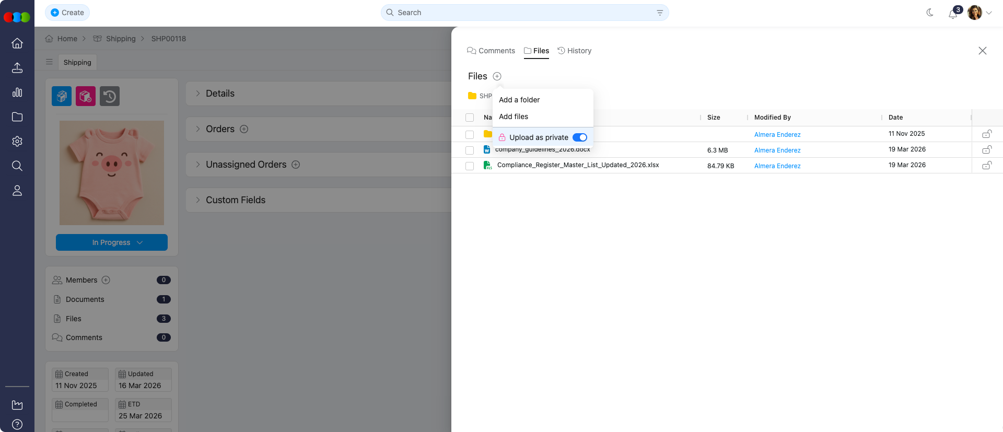
Task: Sort by Size column header
Action: pos(714,118)
